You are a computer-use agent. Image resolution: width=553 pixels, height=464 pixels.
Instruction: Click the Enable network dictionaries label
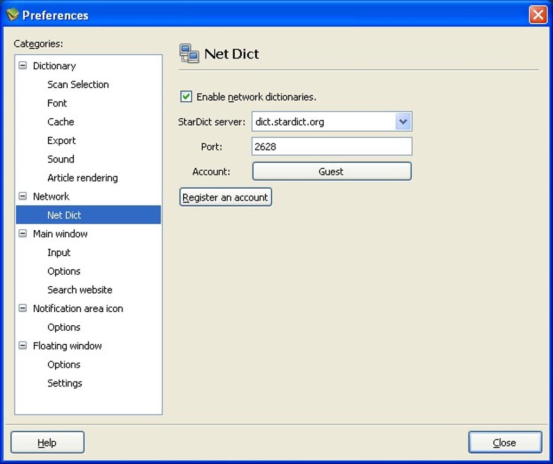tap(256, 96)
